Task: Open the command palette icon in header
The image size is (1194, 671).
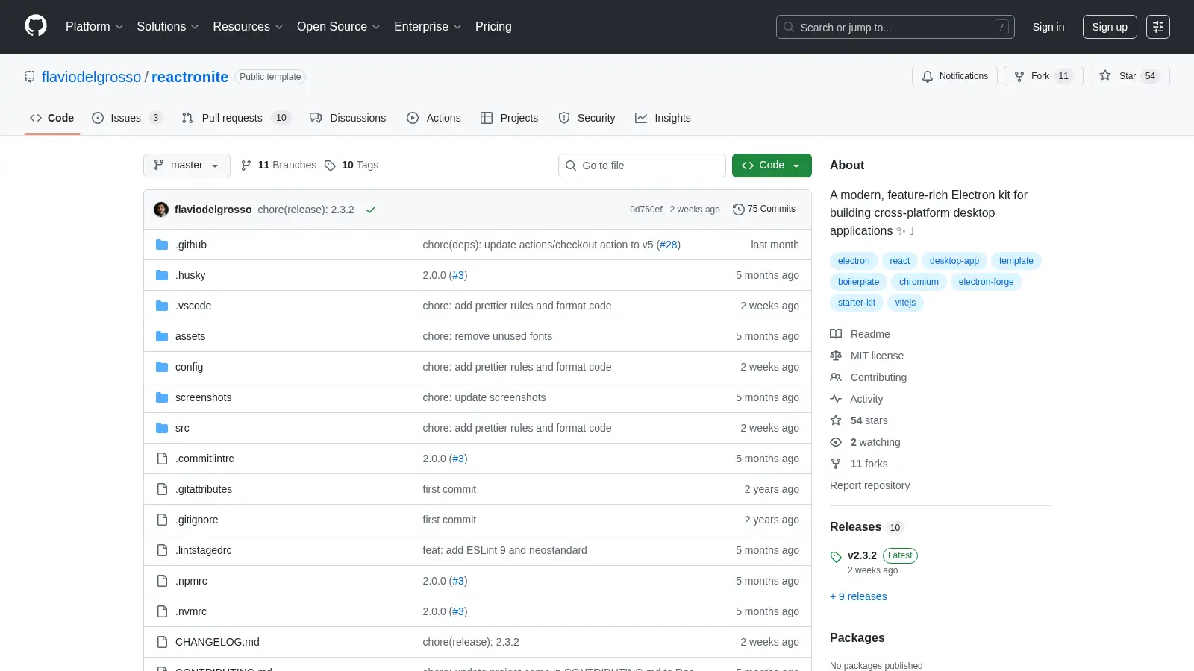Action: pos(1158,27)
